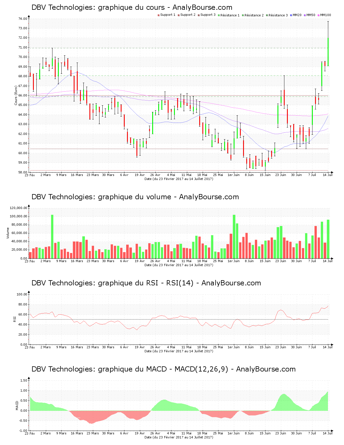Image resolution: width=344 pixels, height=445 pixels.
Task: Click the Résistance 1 legend color swatch
Action: click(x=219, y=15)
